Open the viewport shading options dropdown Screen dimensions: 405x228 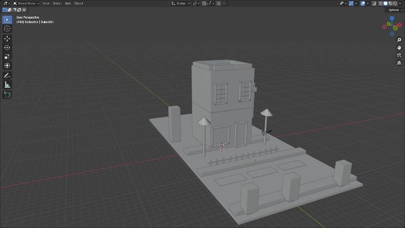[401, 3]
